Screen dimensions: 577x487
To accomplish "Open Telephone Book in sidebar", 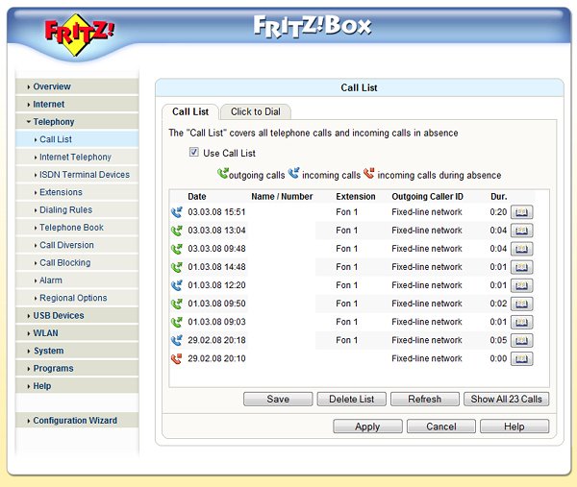I will 71,228.
